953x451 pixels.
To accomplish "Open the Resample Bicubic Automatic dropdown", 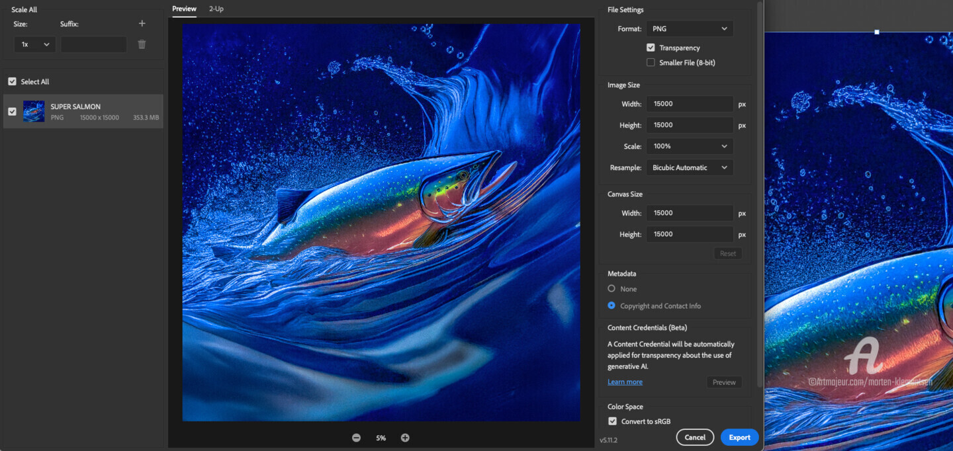I will point(690,167).
